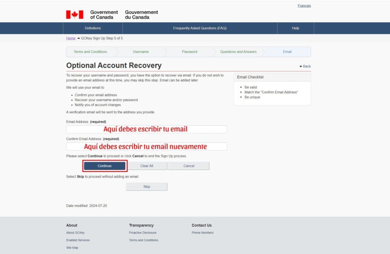The image size is (390, 254).
Task: Open the Definitions menu item
Action: pos(93,28)
